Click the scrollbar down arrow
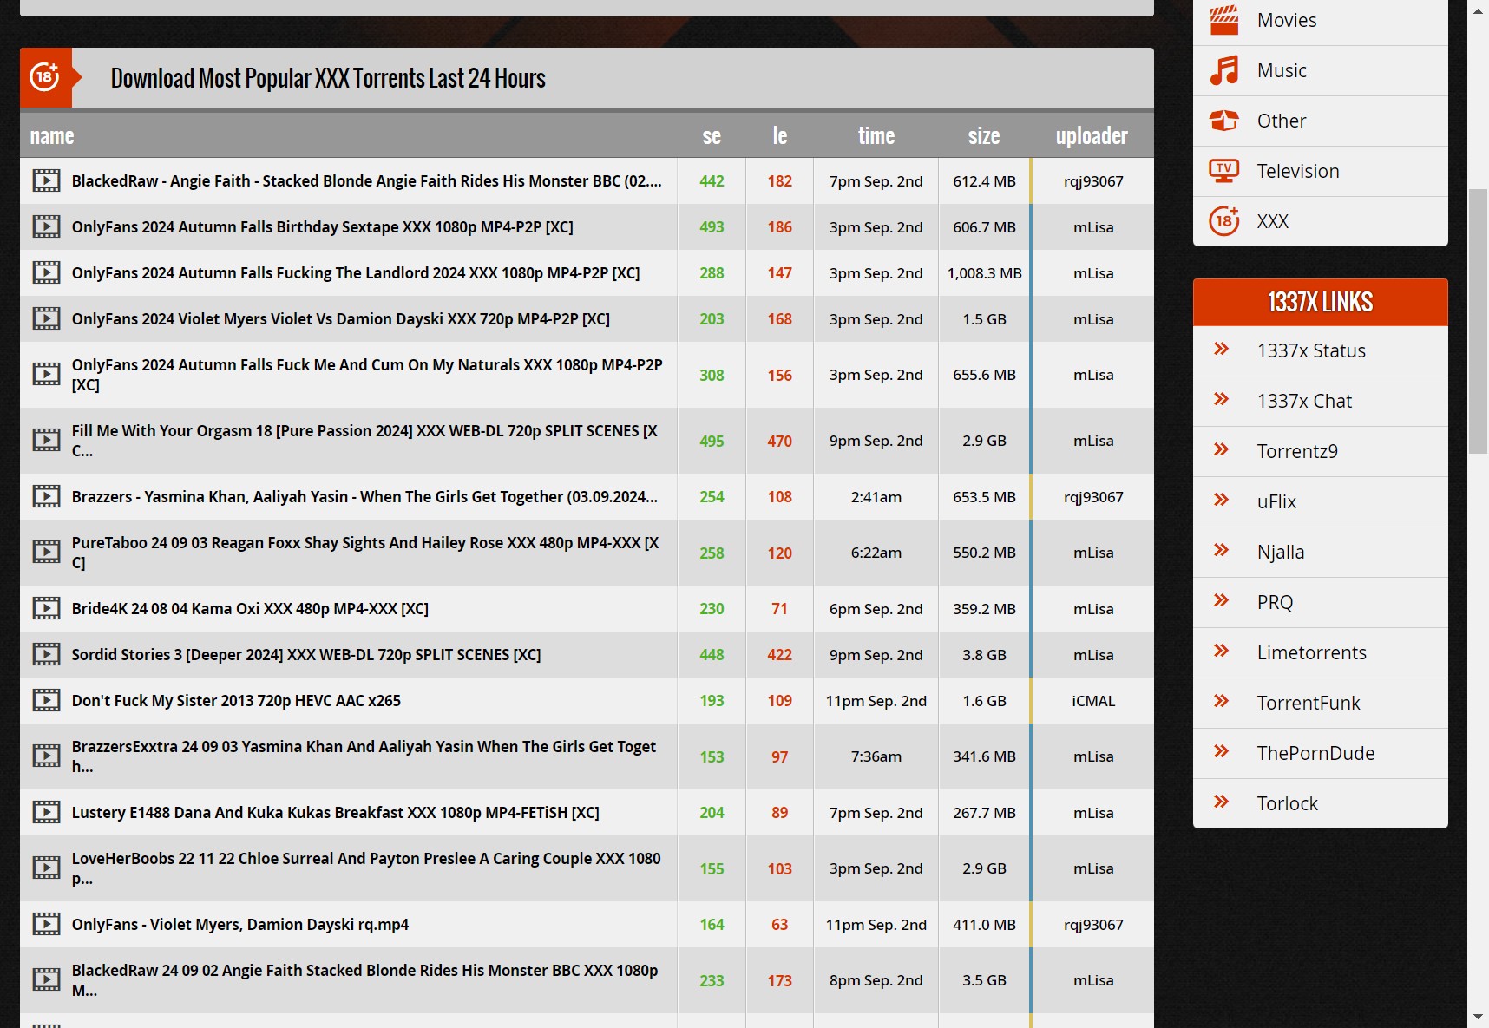The height and width of the screenshot is (1028, 1489). coord(1478,1017)
